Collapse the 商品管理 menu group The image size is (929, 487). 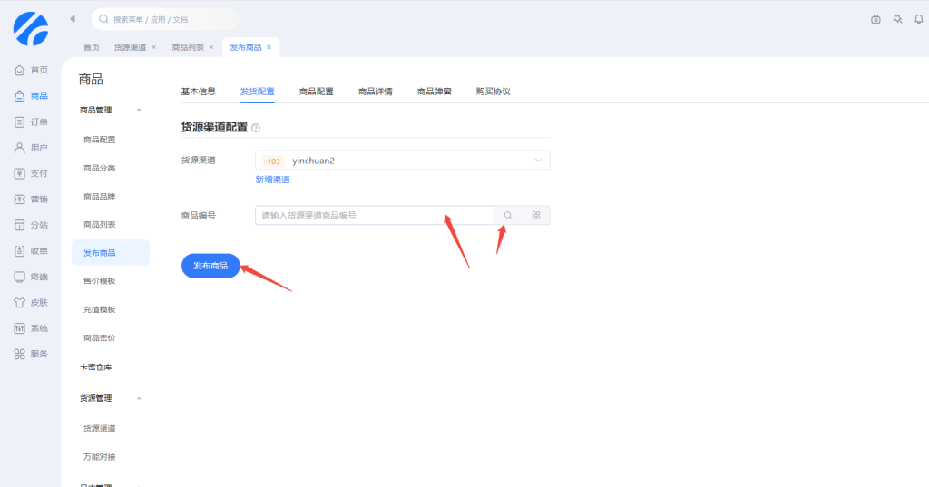point(139,110)
